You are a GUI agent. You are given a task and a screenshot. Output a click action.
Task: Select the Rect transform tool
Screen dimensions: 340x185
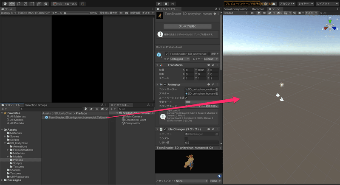point(32,4)
